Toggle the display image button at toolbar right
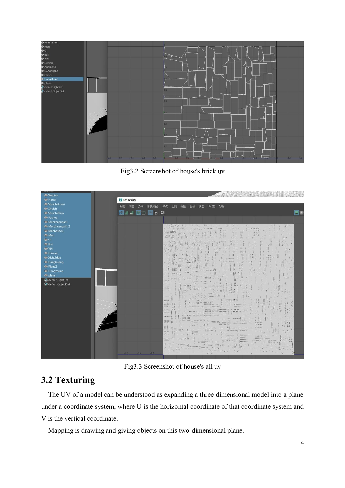Screen dimensions: 345x488 click(x=297, y=213)
